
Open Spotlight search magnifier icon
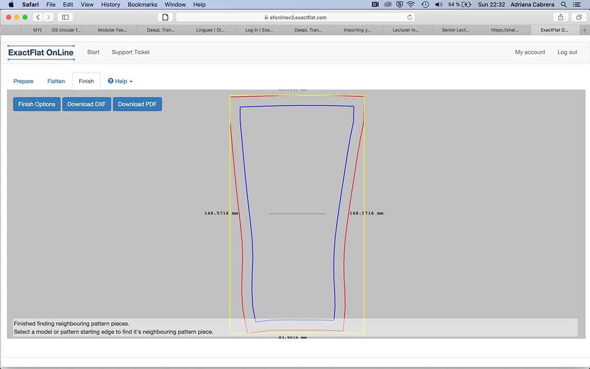pos(563,5)
